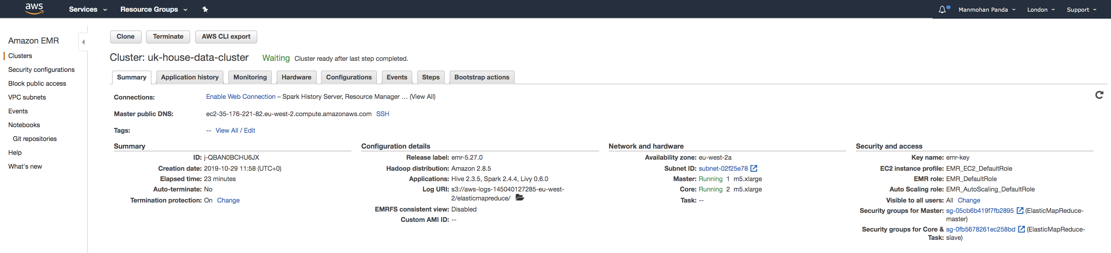
Task: Switch to the Steps tab
Action: point(431,77)
